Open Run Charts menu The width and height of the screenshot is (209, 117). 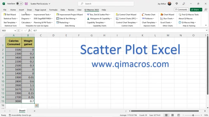click(167, 19)
